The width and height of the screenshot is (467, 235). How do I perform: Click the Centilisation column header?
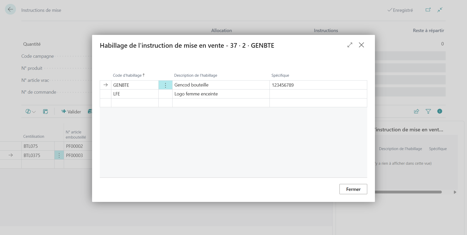(34, 136)
